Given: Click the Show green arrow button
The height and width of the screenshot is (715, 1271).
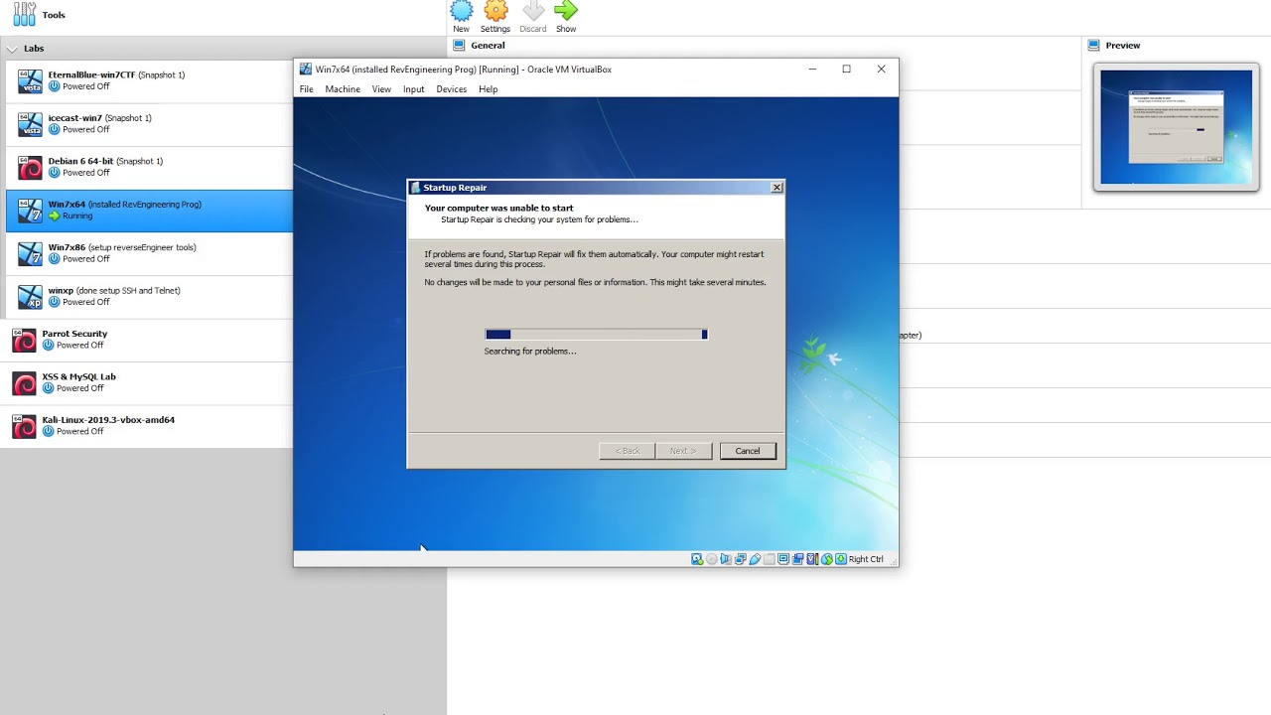Looking at the screenshot, I should point(566,11).
